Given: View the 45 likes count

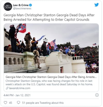Looking at the screenshot, I should coord(11,103).
